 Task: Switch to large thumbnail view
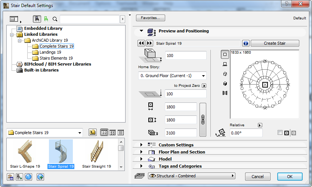(104, 133)
